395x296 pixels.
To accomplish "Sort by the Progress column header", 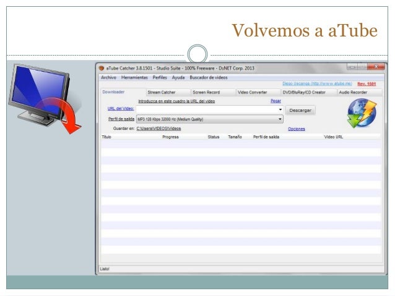I will [x=170, y=137].
